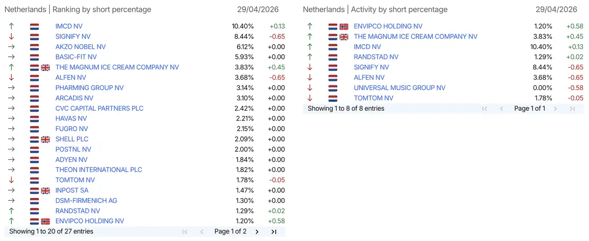Click Showing 1 to 20 of 27 entries

point(51,231)
